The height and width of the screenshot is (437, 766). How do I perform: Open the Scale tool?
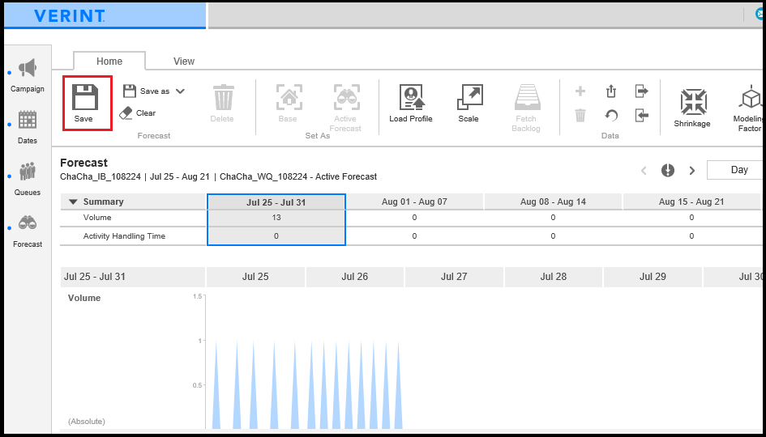(469, 103)
